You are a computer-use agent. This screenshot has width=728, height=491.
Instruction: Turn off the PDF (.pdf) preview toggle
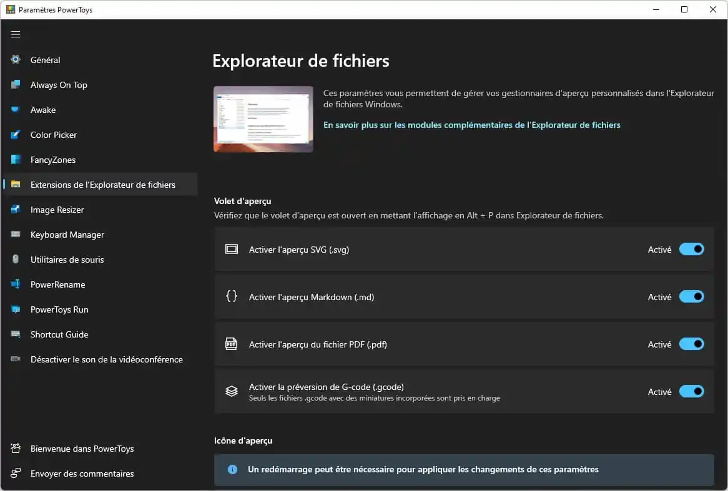691,344
